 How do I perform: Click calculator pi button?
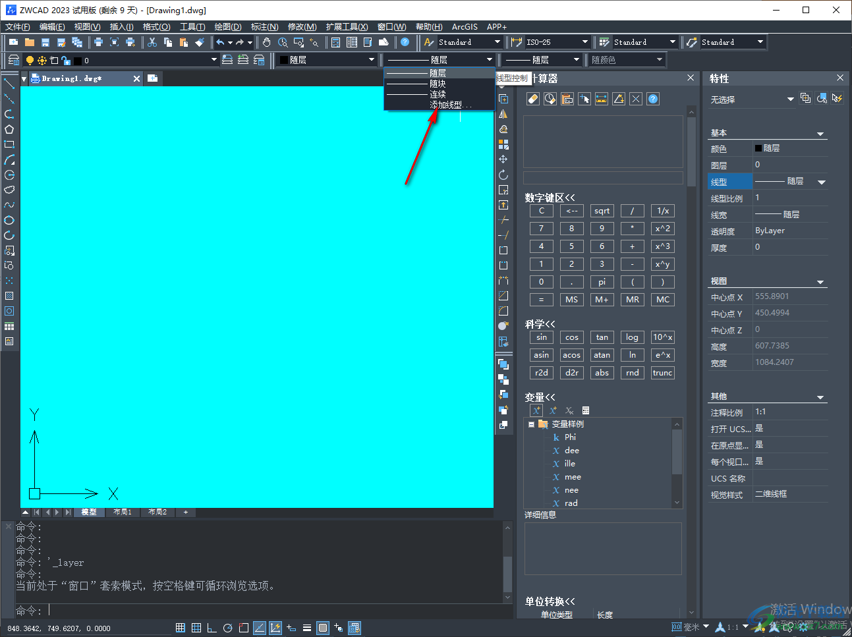coord(602,282)
